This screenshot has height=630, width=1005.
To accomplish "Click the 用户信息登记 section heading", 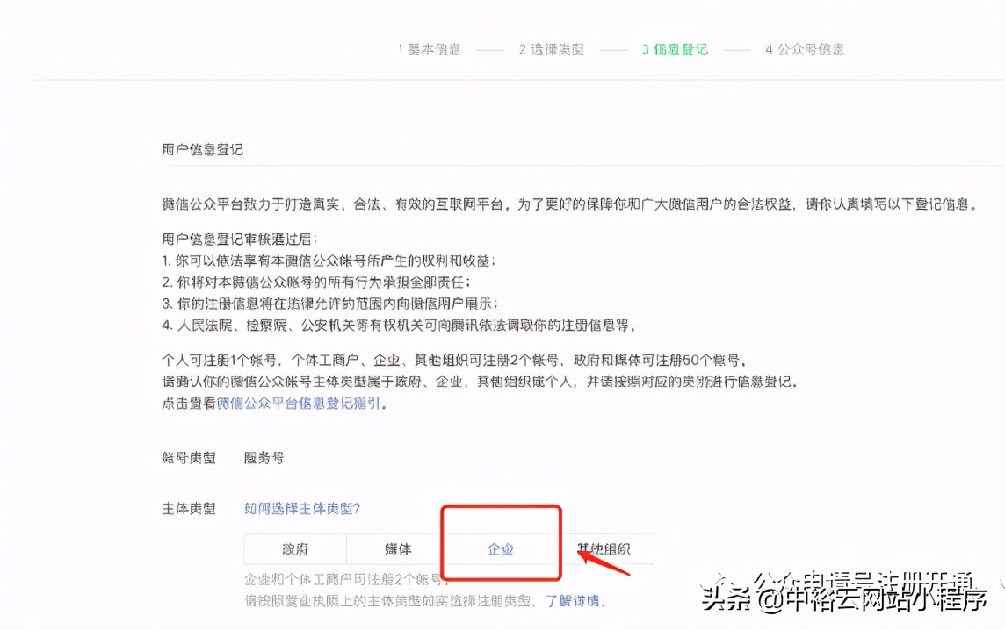I will pyautogui.click(x=203, y=149).
